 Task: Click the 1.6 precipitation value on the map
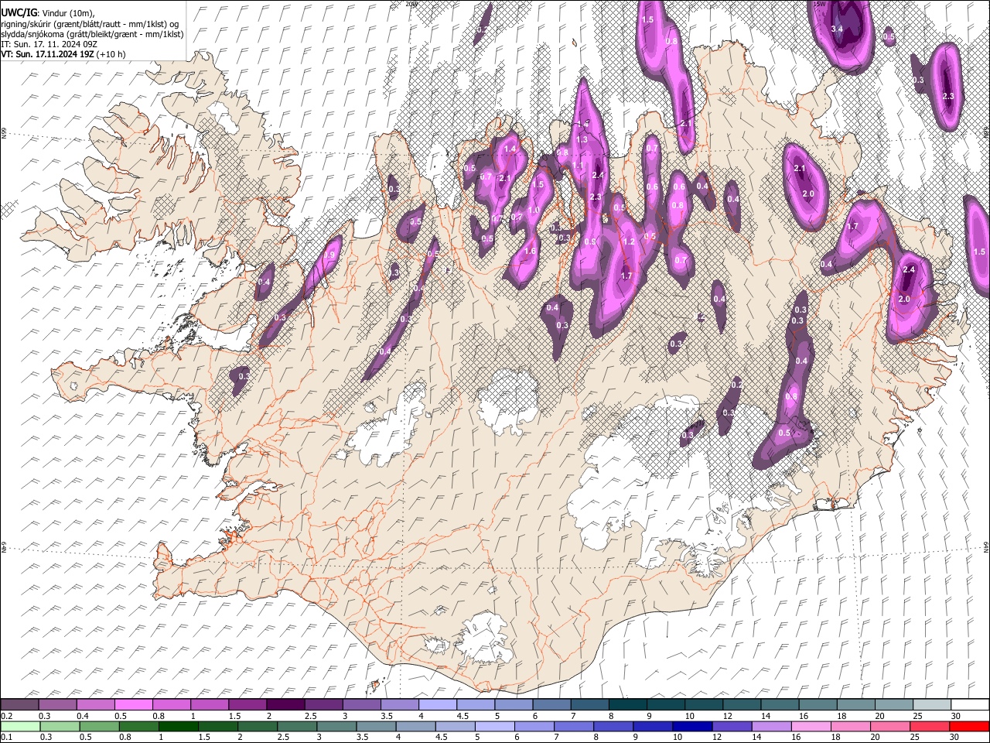(530, 251)
